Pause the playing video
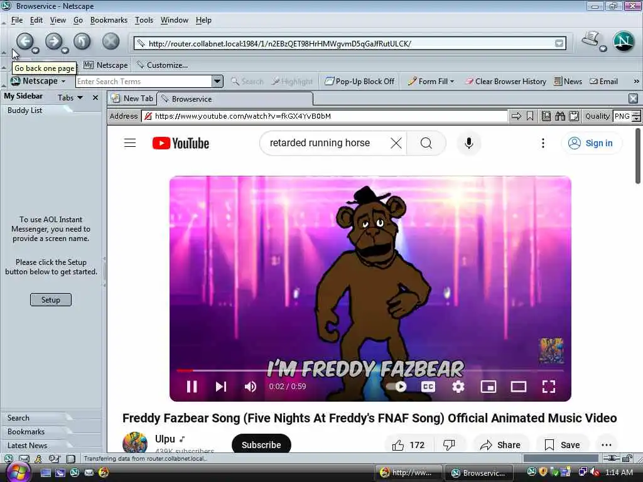The height and width of the screenshot is (482, 643). tap(192, 387)
